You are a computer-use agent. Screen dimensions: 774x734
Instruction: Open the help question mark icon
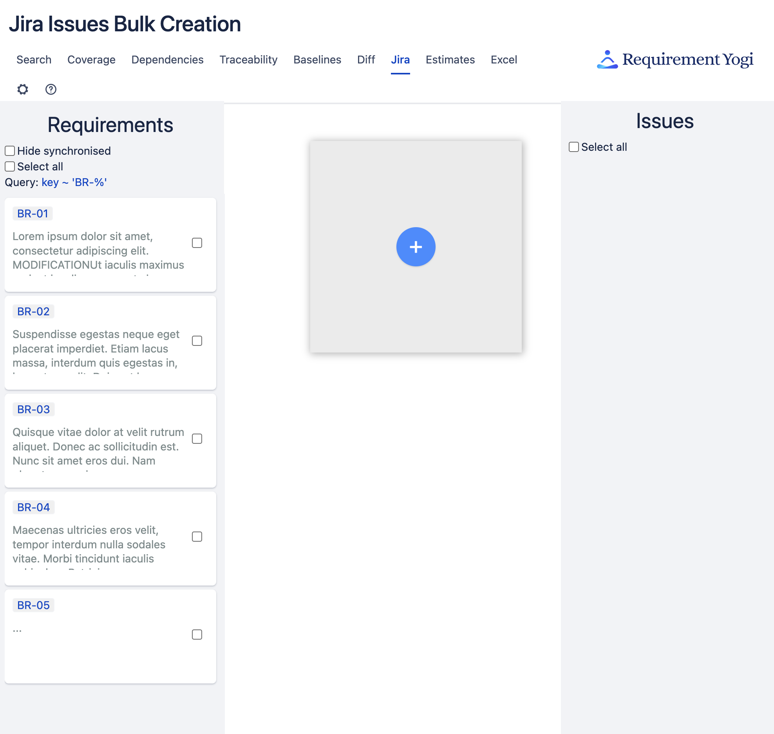[50, 89]
